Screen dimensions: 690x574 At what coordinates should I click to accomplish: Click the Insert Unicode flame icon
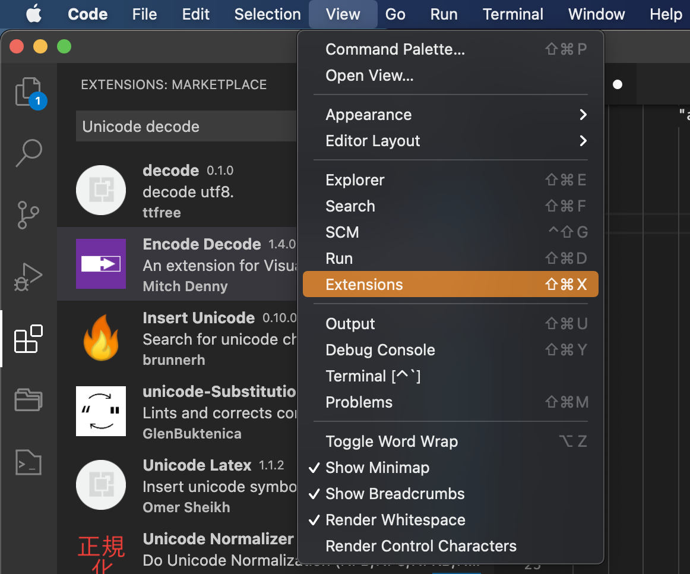pos(101,338)
